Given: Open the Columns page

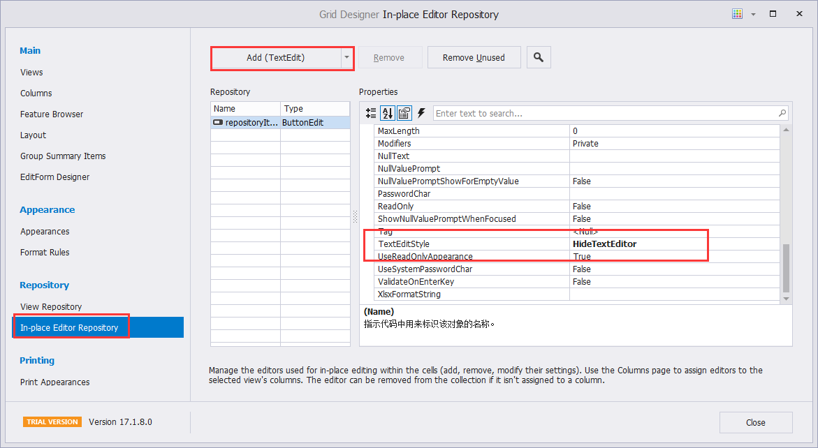Looking at the screenshot, I should (36, 94).
